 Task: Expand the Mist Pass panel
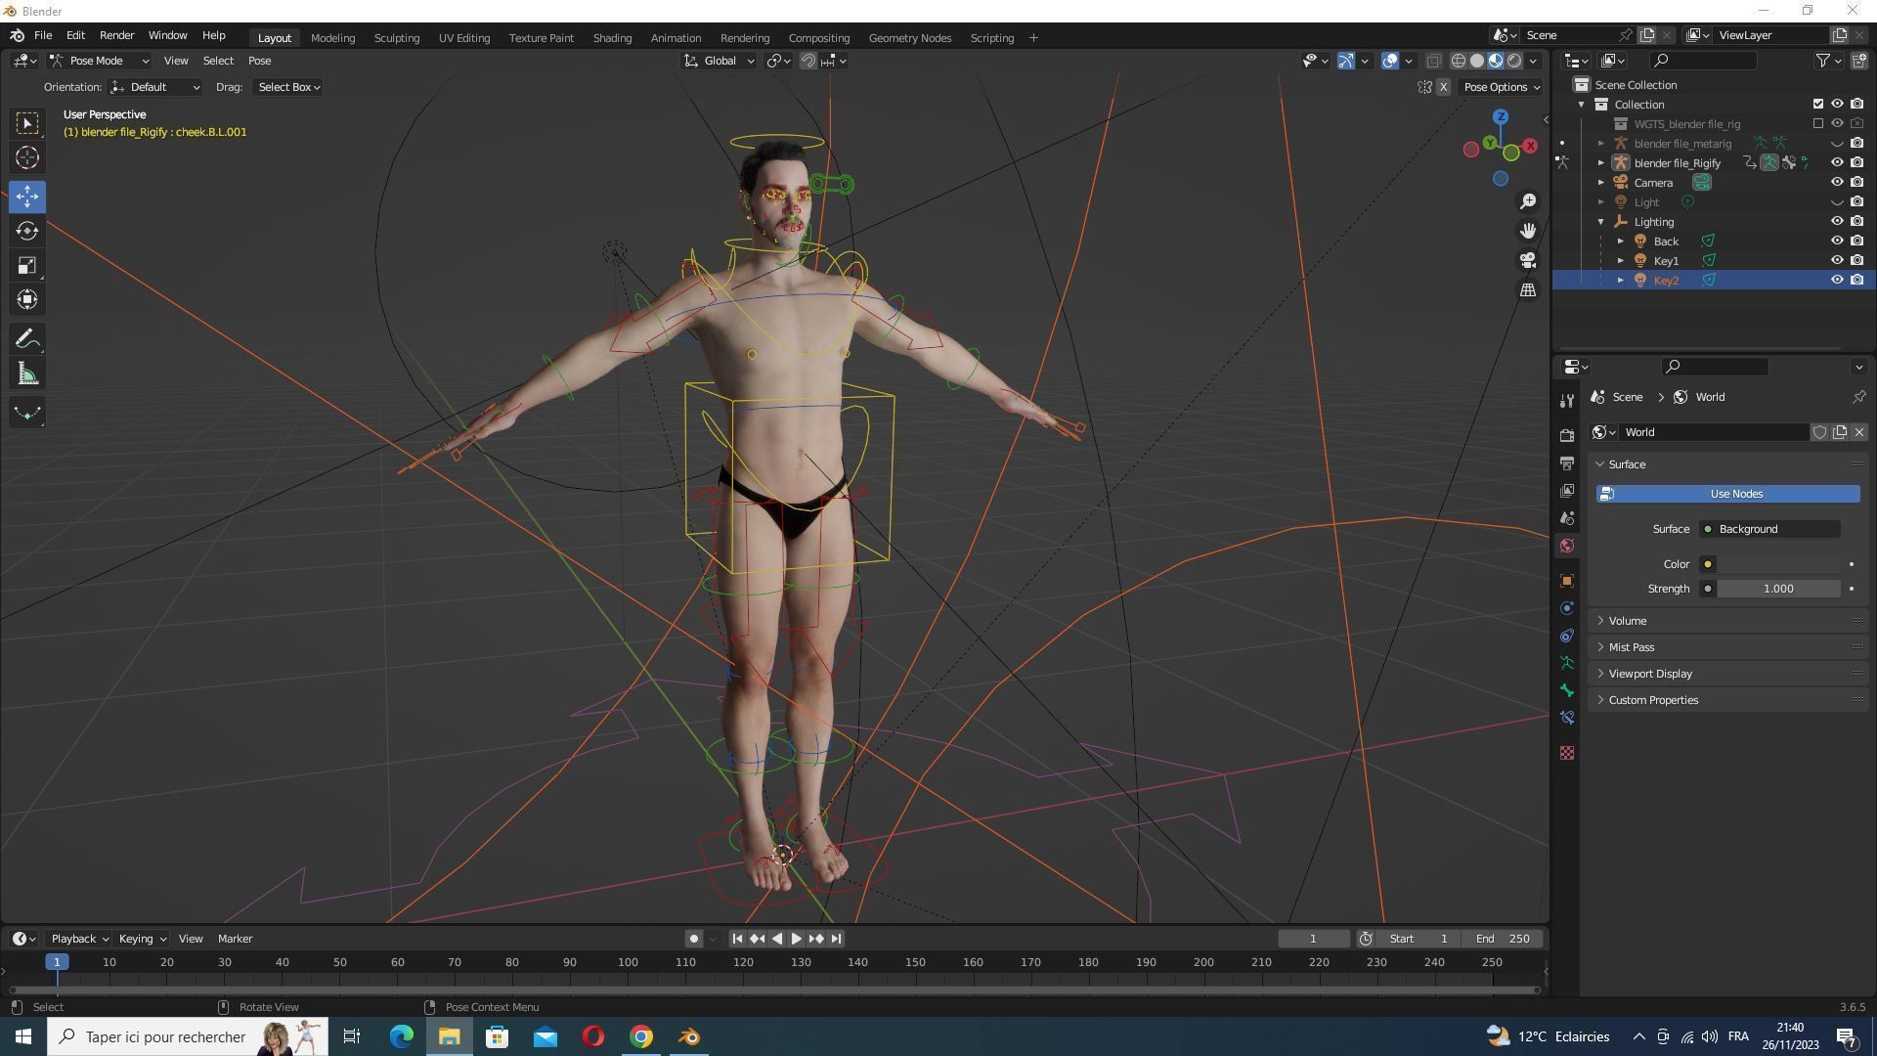point(1631,647)
